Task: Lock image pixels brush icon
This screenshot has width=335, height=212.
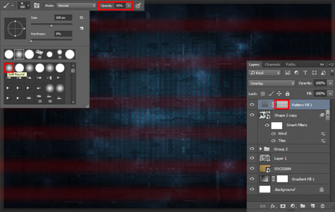Action: pyautogui.click(x=271, y=94)
